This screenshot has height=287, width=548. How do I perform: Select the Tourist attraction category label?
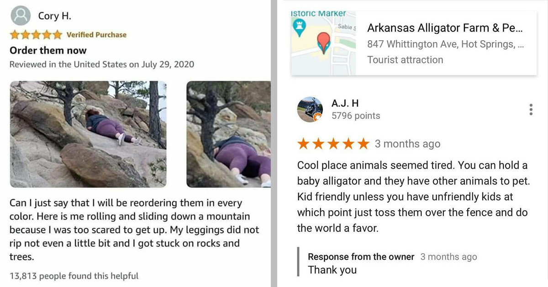point(405,59)
